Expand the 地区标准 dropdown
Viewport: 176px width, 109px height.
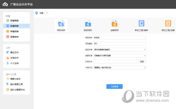pyautogui.click(x=120, y=50)
